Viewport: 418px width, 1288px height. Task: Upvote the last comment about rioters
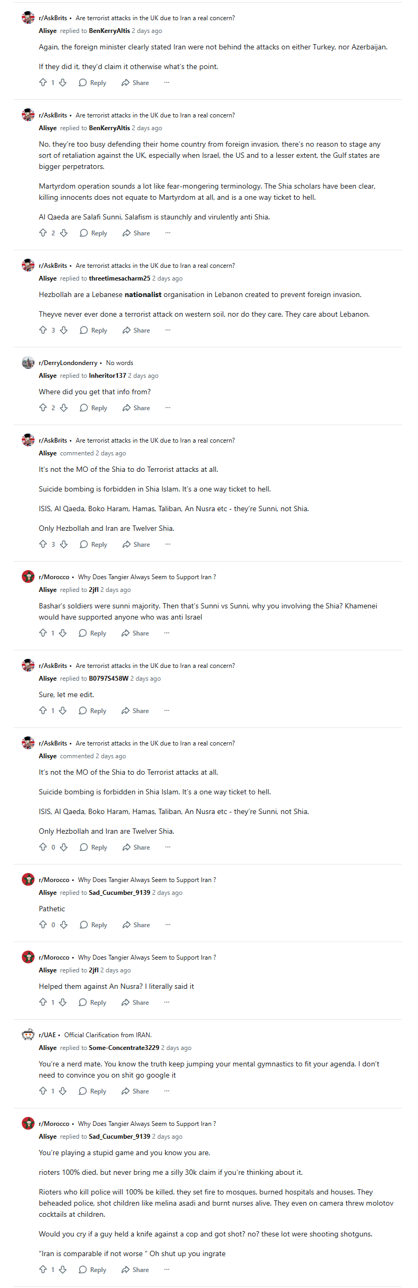[x=43, y=1269]
